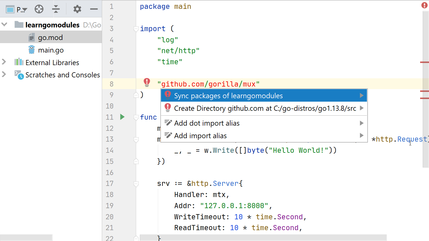Click the locate/select opened file target icon
Image resolution: width=429 pixels, height=241 pixels.
click(x=39, y=9)
